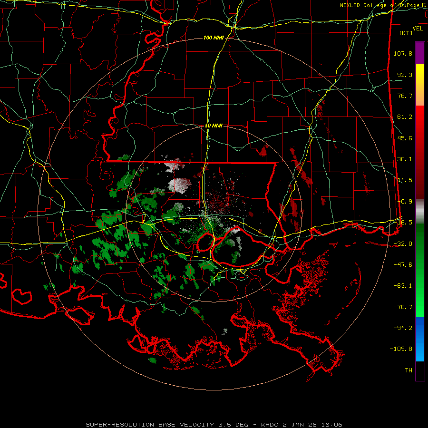The image size is (428, 428).
Task: Select the yellow-orange segment of velocity color bar
Action: coord(420,85)
